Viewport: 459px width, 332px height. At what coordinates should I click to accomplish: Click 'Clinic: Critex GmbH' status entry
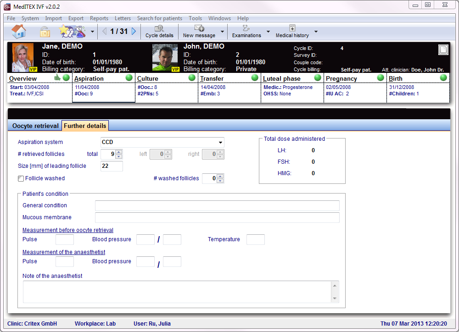(32, 324)
